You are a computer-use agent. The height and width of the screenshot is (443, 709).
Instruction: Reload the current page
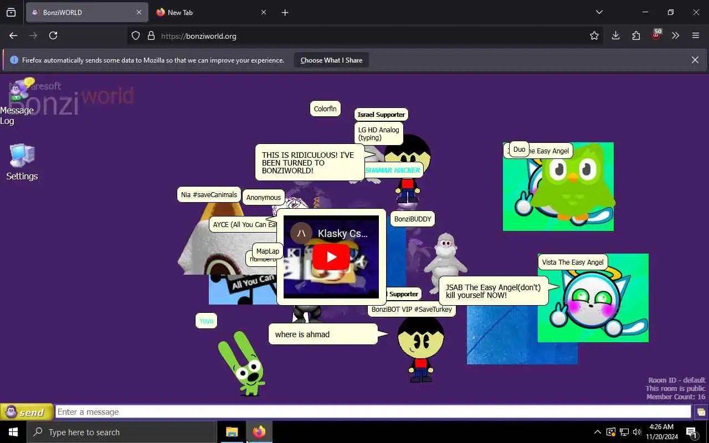(x=53, y=35)
